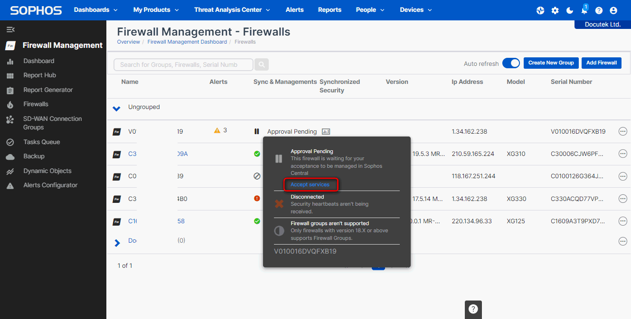Image resolution: width=631 pixels, height=319 pixels.
Task: Toggle the Auto refresh switch
Action: (x=511, y=63)
